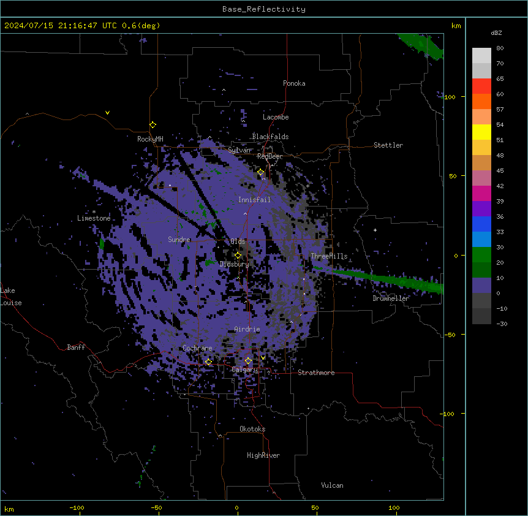The height and width of the screenshot is (516, 528).
Task: Select the light gray 70–80 dBZ legend band
Action: pos(481,56)
